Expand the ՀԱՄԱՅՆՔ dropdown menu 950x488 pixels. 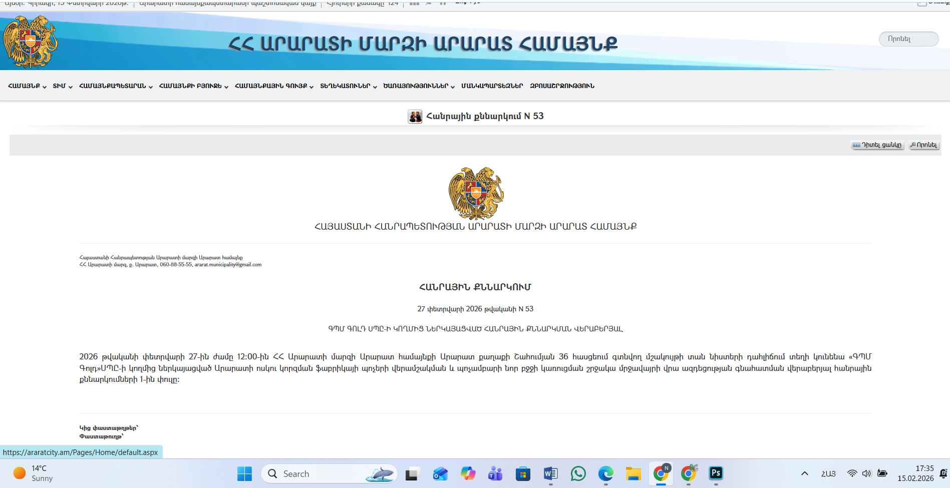click(x=27, y=86)
